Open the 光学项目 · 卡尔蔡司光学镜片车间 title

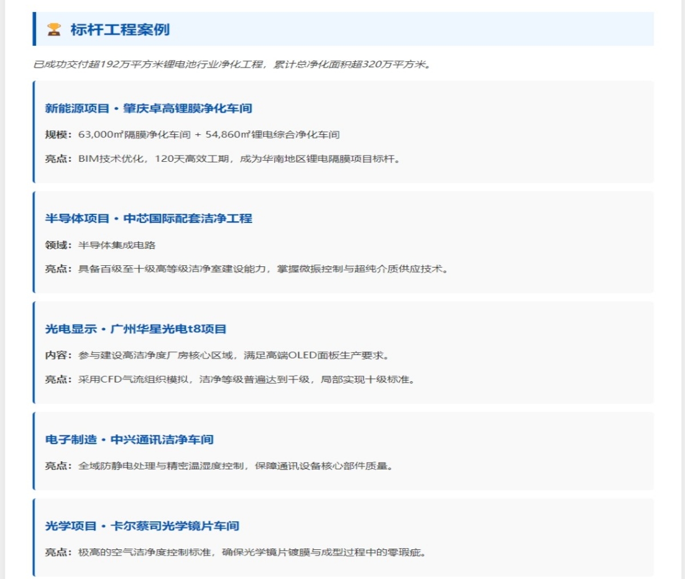coord(142,526)
